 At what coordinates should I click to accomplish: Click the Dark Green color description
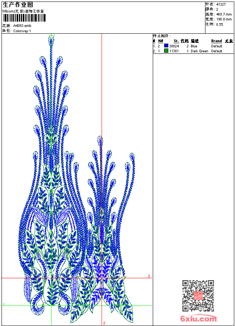pyautogui.click(x=199, y=51)
